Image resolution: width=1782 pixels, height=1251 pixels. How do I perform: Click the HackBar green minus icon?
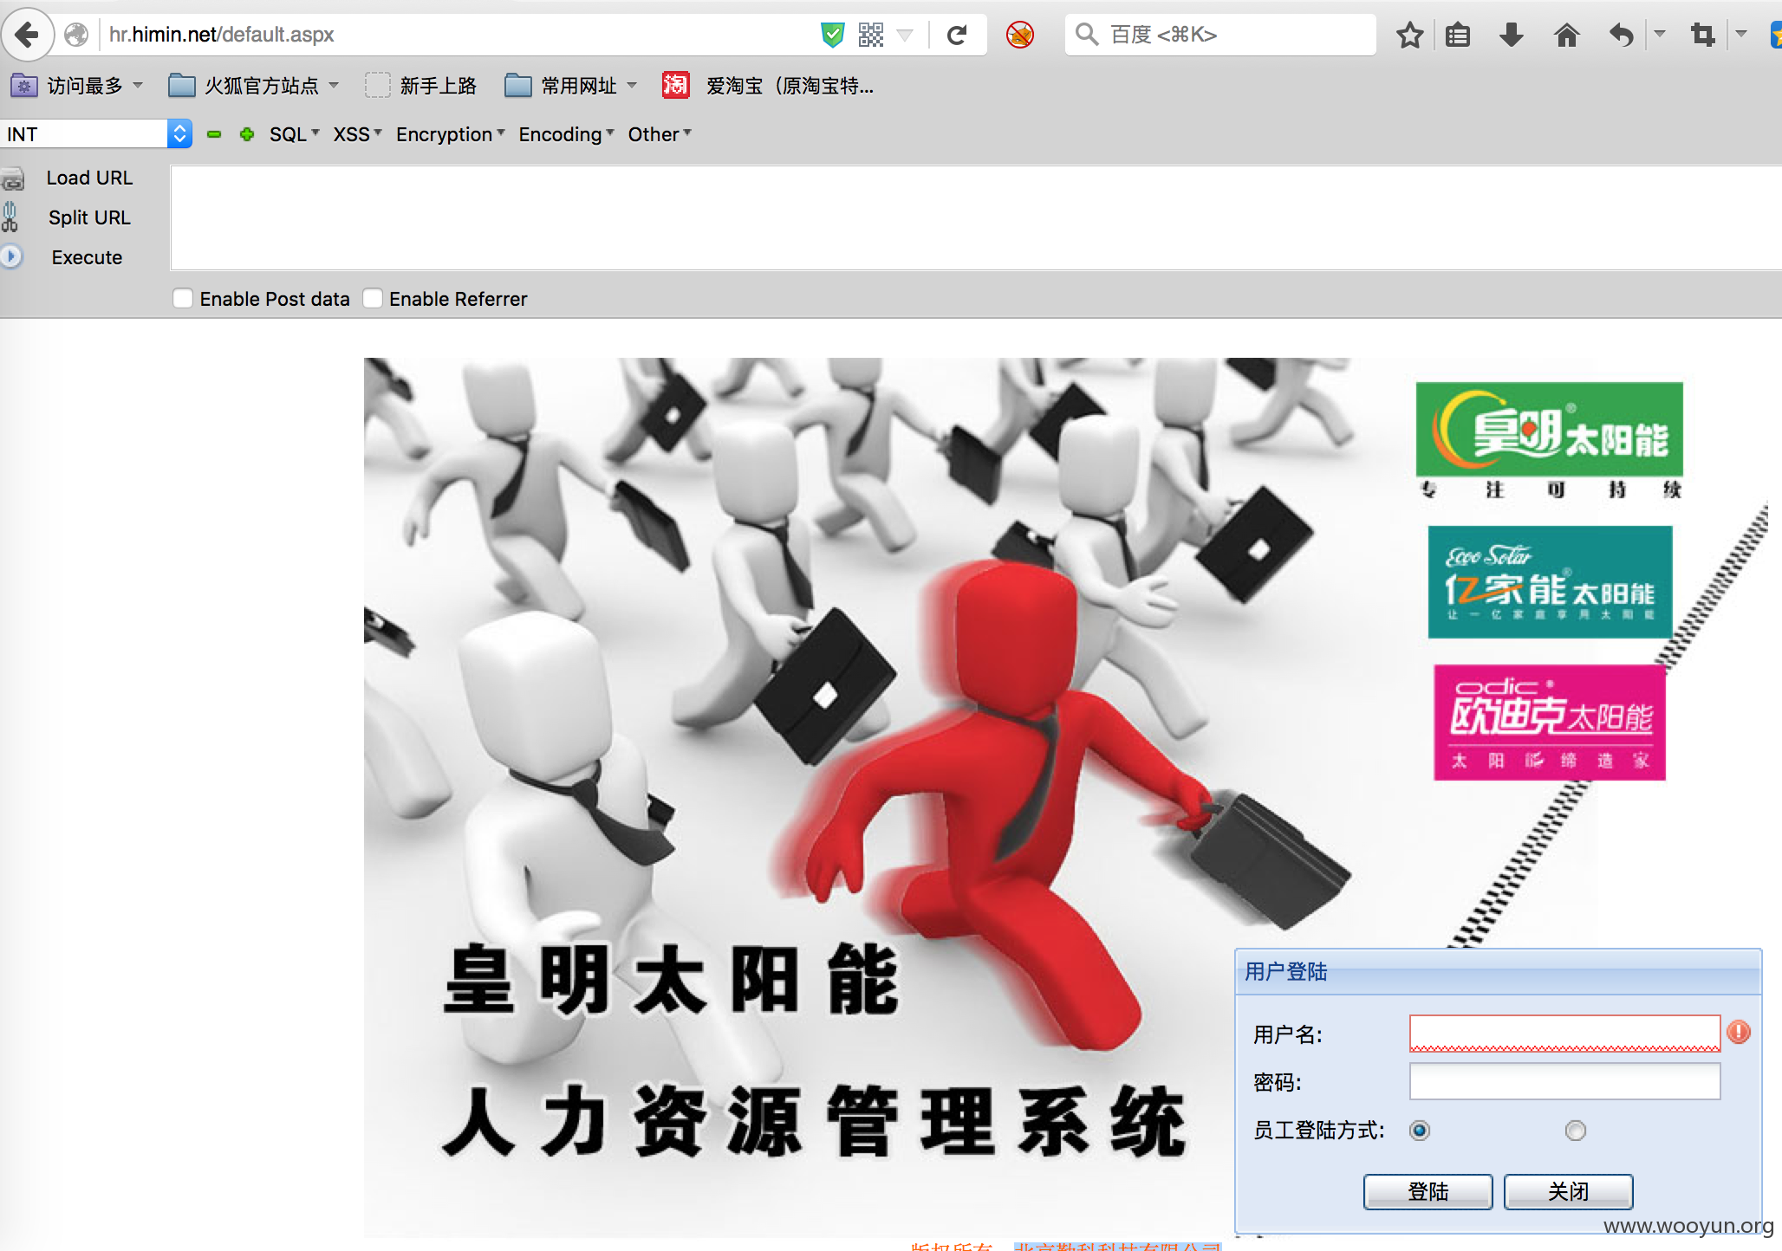point(214,134)
